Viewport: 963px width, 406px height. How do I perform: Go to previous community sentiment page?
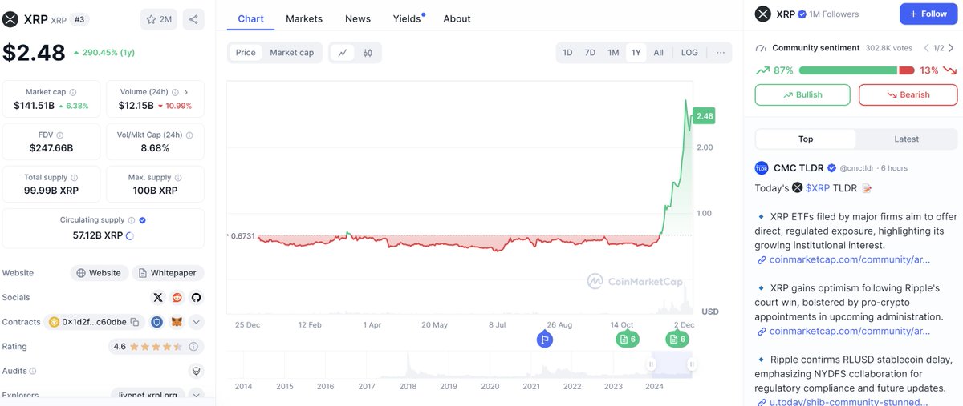(927, 48)
